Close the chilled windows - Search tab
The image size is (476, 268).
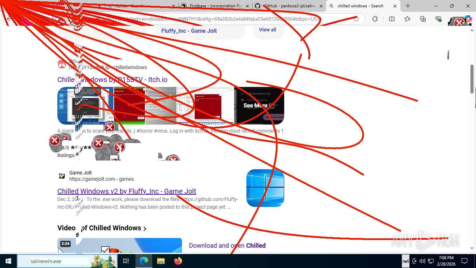(395, 6)
